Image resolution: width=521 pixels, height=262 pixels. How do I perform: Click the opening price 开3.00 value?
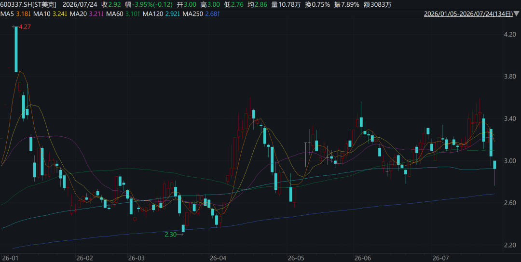coord(186,5)
